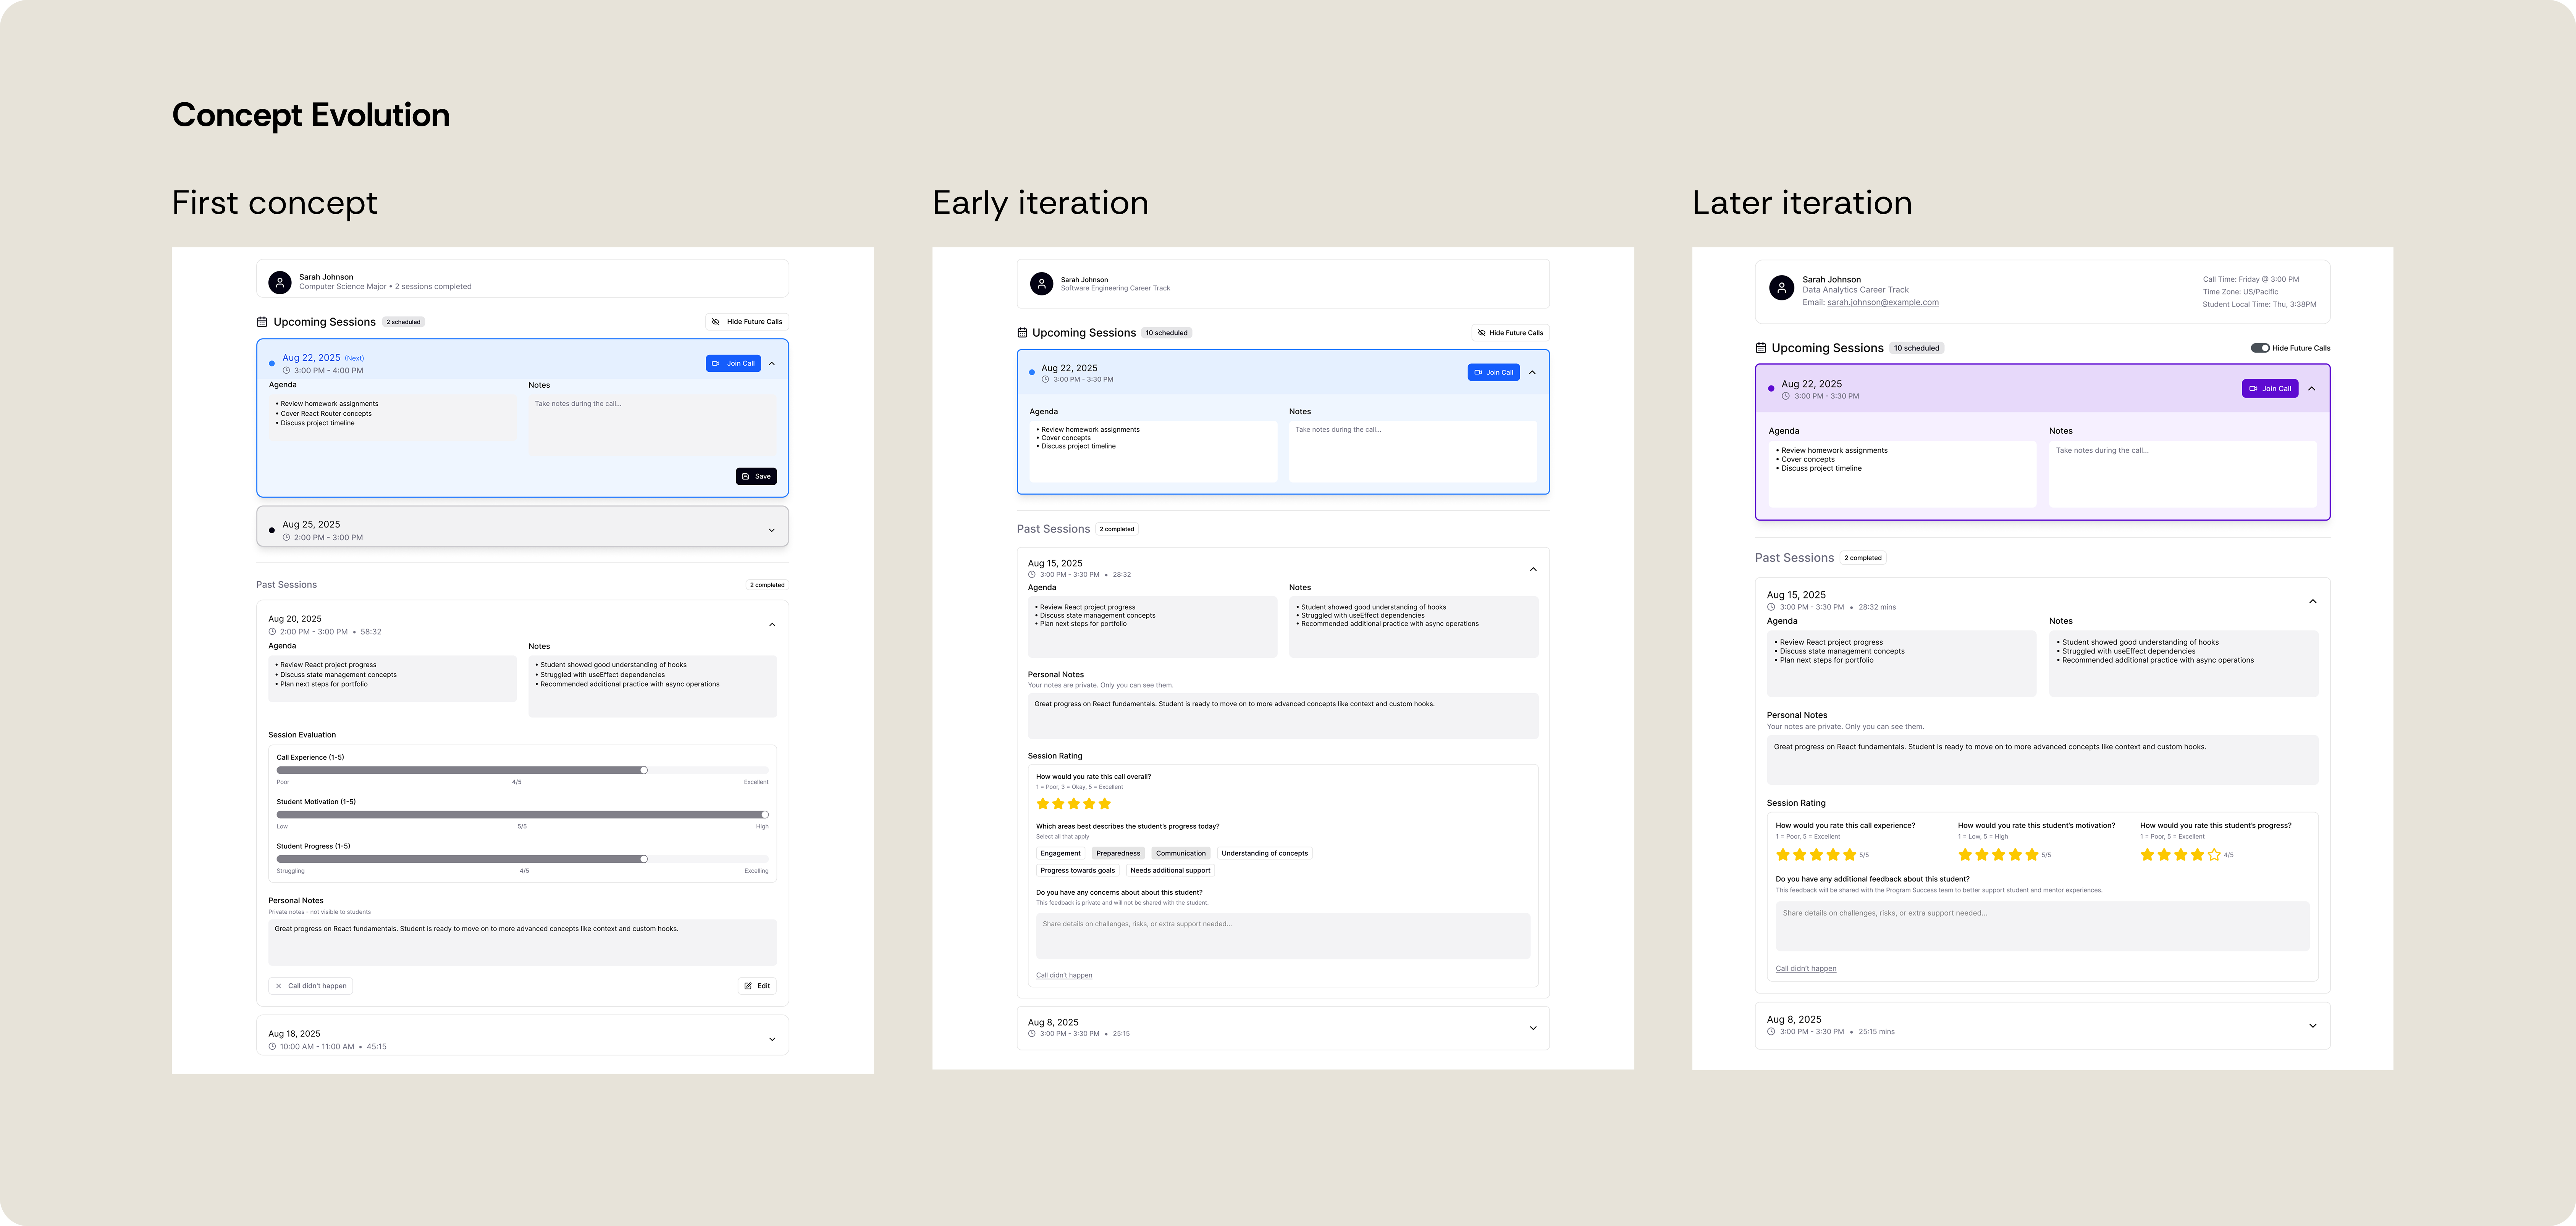Click Call didn't happen link in Early iteration
Viewport: 2576px width, 1226px height.
tap(1064, 975)
